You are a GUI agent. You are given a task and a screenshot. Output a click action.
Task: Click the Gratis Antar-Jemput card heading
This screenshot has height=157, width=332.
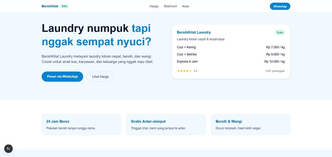click(148, 121)
